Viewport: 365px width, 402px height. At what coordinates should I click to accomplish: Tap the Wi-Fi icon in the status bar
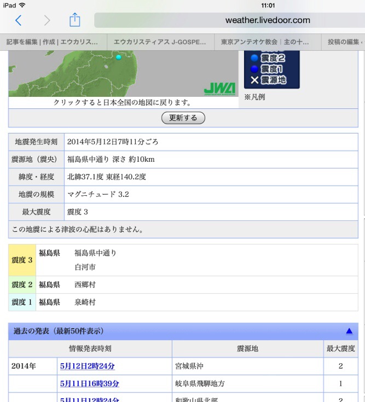(22, 5)
